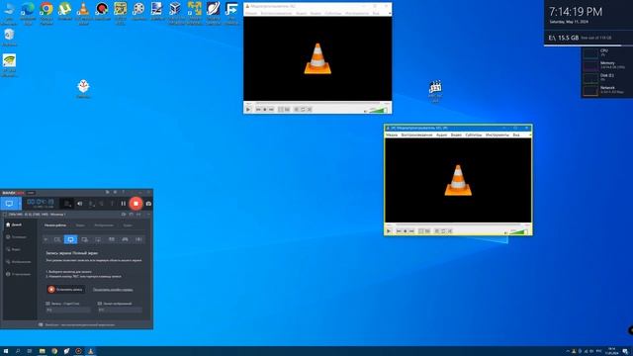The image size is (633, 356).
Task: Open the Инструменты menu in the lower VLC window
Action: 497,134
